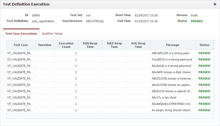Switch to the Qualifier Values tab
This screenshot has width=220, height=126.
coord(52,34)
